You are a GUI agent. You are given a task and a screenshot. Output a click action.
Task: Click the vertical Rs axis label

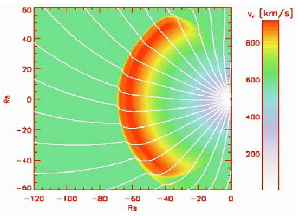[x=6, y=99]
